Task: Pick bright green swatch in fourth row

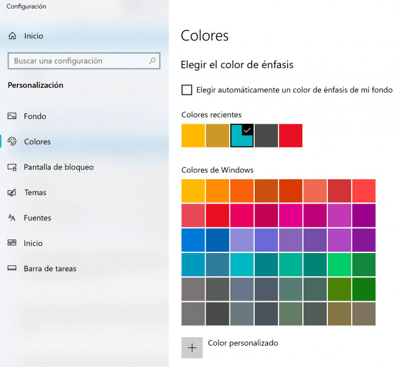Action: point(340,265)
